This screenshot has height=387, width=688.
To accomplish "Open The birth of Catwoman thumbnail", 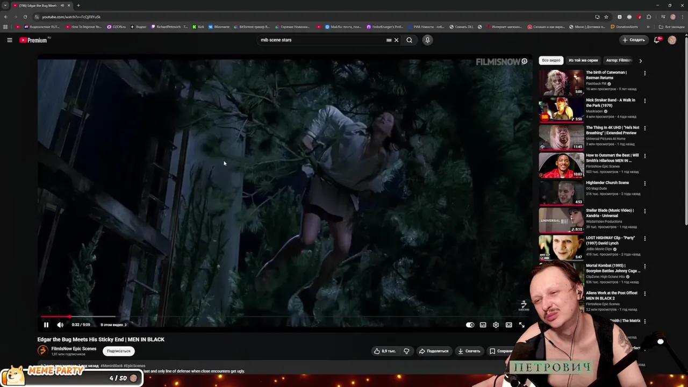I will (x=561, y=82).
